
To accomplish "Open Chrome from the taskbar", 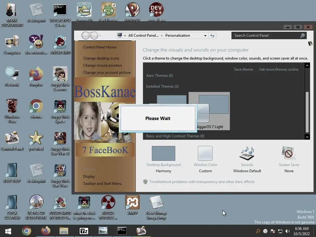I will (27, 231).
